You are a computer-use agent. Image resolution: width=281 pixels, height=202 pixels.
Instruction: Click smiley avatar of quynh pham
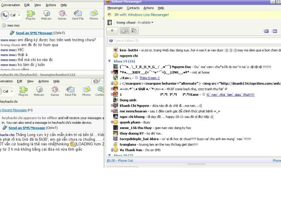[116, 122]
